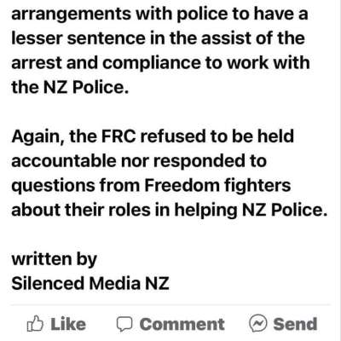Image resolution: width=341 pixels, height=341 pixels.
Task: Click the blank space between the two paragraphs
Action: [x=170, y=112]
